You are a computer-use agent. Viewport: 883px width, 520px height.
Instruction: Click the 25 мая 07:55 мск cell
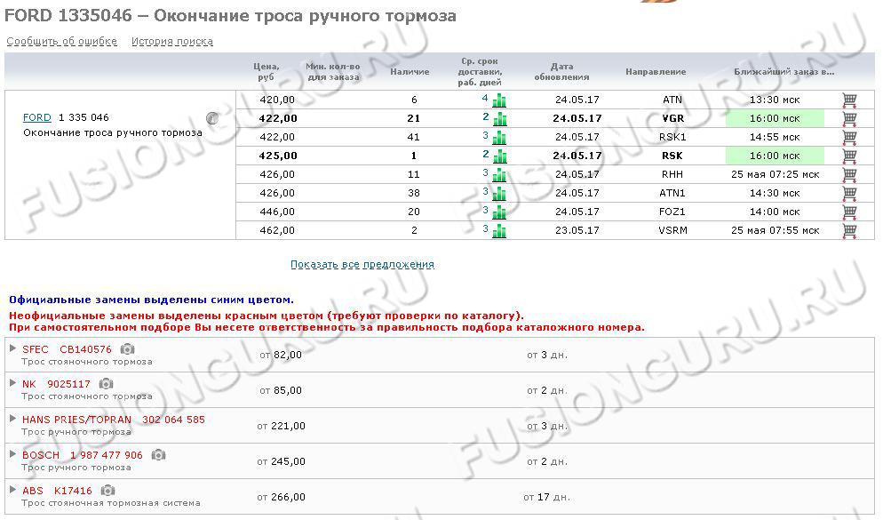tap(775, 230)
